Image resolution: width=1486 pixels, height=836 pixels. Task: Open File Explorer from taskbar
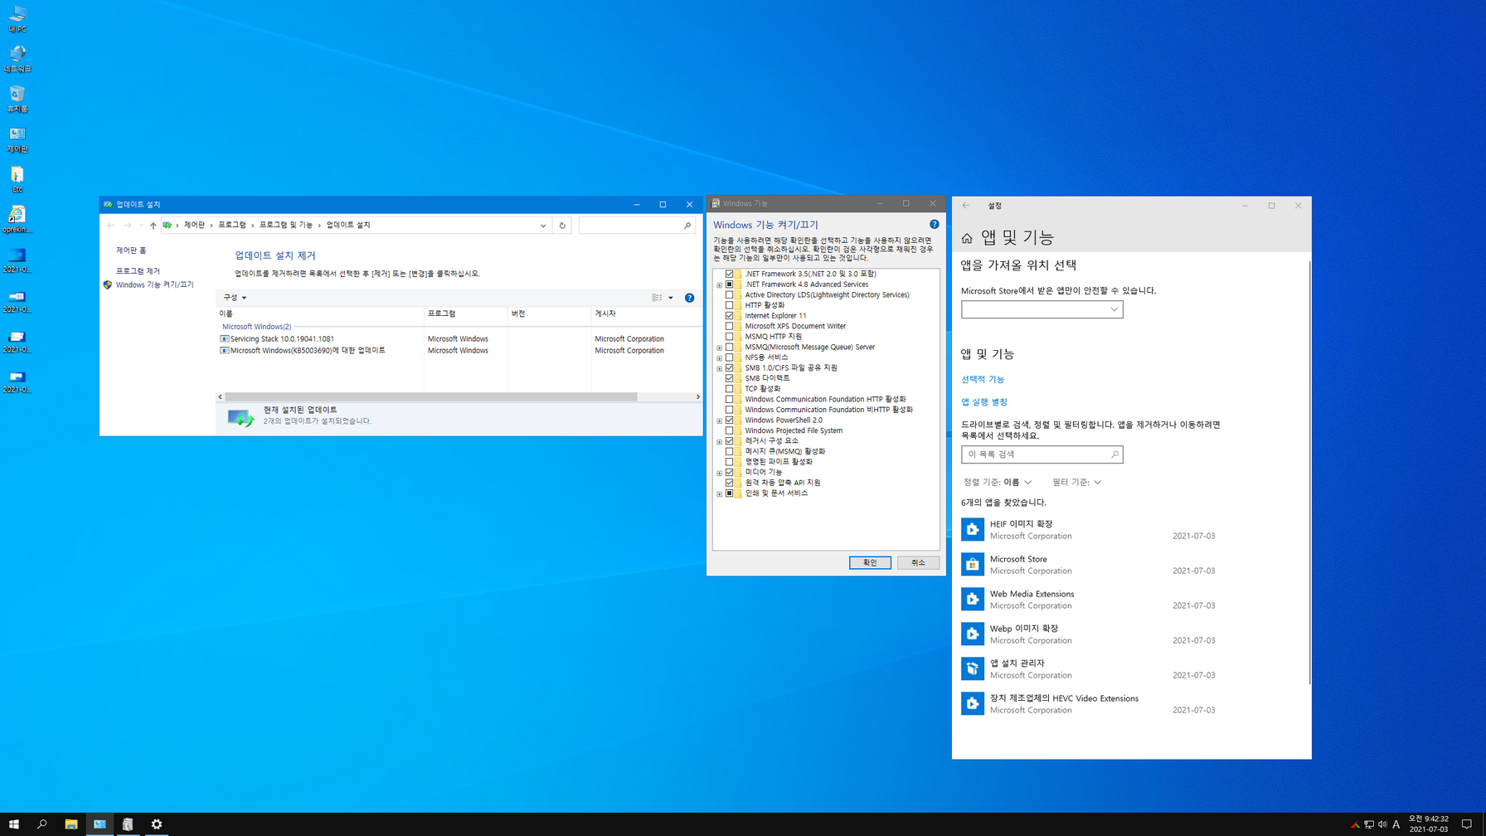tap(71, 824)
